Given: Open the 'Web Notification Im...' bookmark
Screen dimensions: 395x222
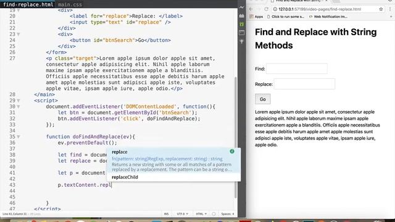Looking at the screenshot, I should pos(328,17).
